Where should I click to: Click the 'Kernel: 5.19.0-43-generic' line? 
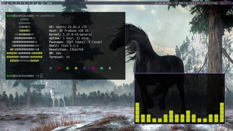[x=70, y=35]
